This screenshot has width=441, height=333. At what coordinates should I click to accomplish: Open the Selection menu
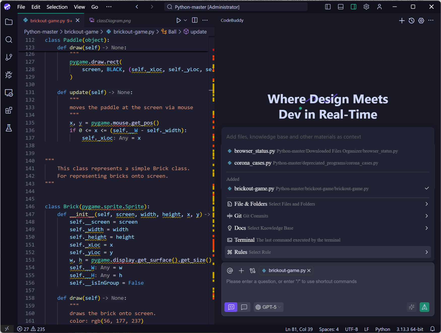(x=57, y=7)
